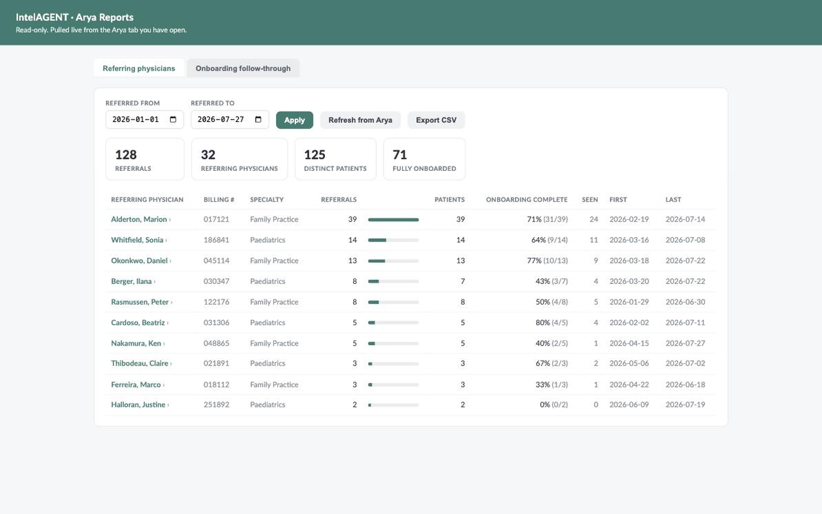Open Thibodeau, Claire physician details

141,363
